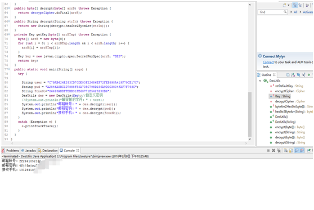Select encrypt(byte[]) method in Outline

click(x=287, y=127)
